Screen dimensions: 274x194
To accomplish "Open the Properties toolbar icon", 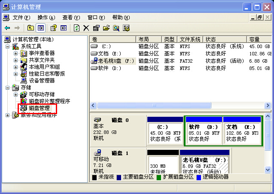I will 96,28.
